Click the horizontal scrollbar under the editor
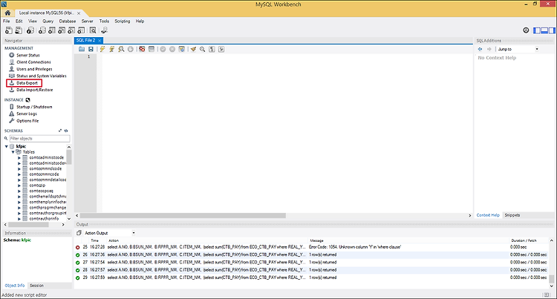The height and width of the screenshot is (299, 557). (x=183, y=216)
